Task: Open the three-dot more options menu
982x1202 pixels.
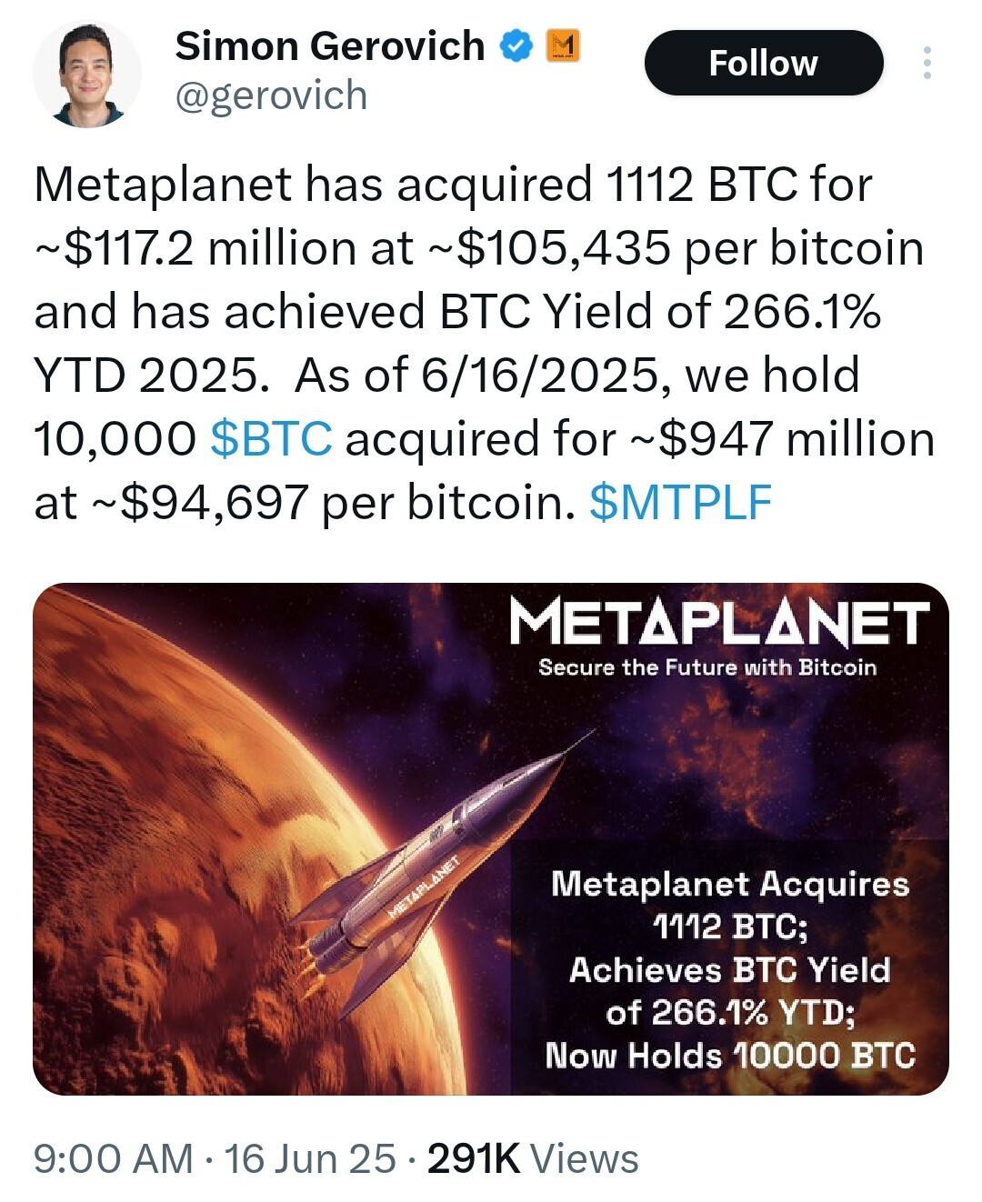Action: click(x=927, y=63)
